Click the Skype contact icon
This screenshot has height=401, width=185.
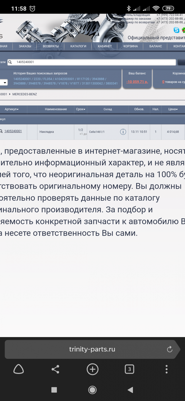[176, 30]
